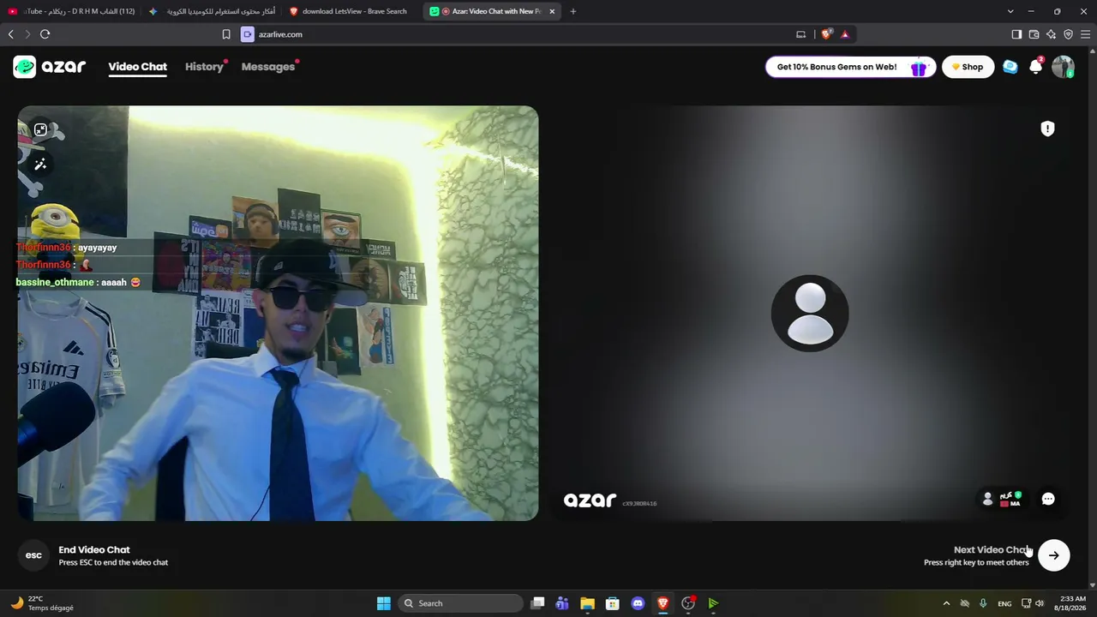This screenshot has height=617, width=1097.
Task: Click the taskbar Search box
Action: (461, 603)
